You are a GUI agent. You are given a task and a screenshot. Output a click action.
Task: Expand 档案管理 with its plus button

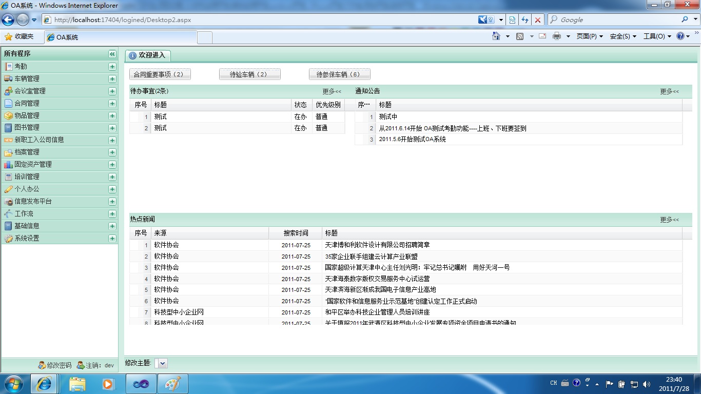[x=112, y=152]
